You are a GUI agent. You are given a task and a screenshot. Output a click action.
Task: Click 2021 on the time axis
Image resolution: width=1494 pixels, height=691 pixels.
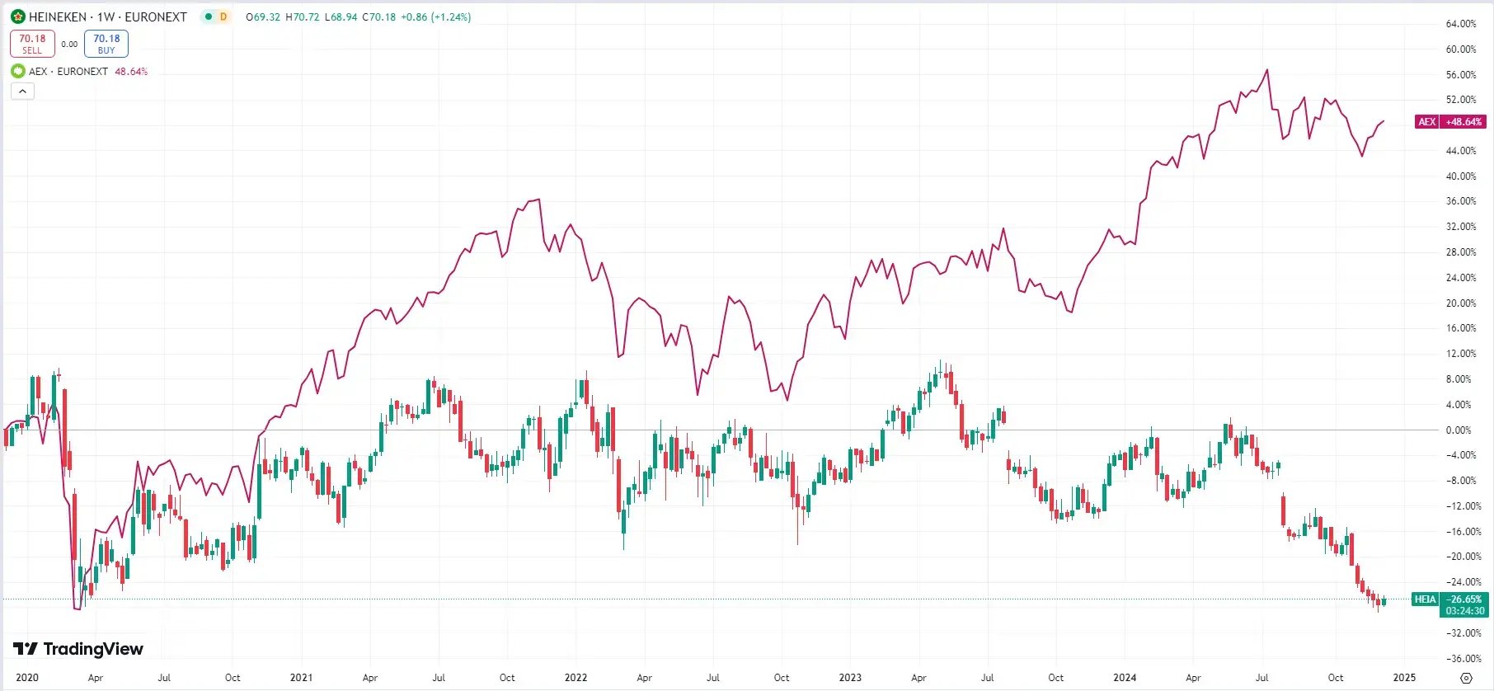pyautogui.click(x=301, y=678)
